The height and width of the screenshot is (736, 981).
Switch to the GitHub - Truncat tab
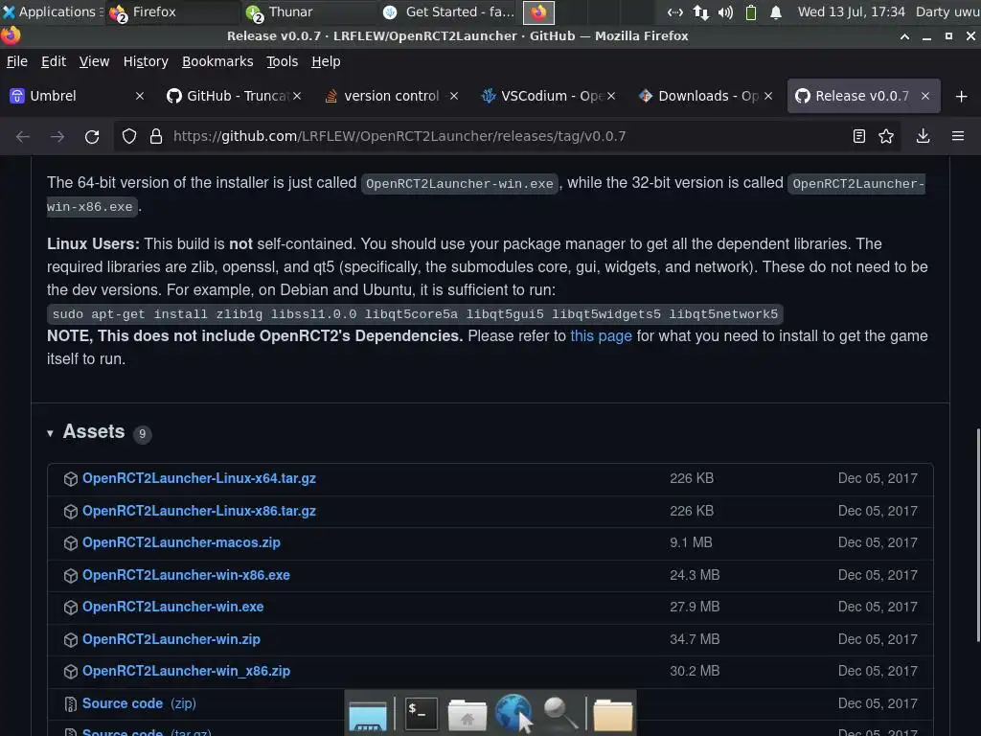tap(235, 96)
